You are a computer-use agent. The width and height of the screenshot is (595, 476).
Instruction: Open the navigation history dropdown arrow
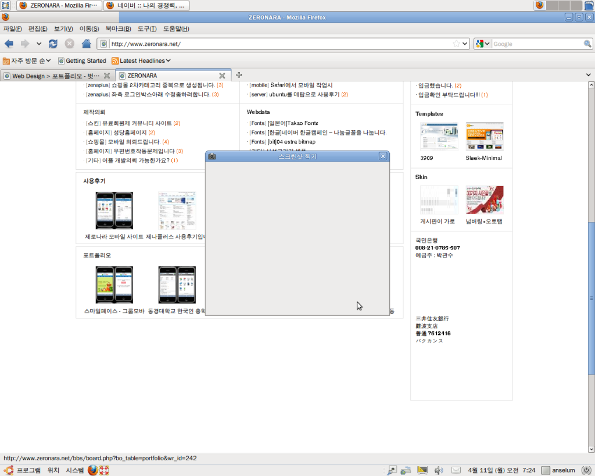(39, 44)
